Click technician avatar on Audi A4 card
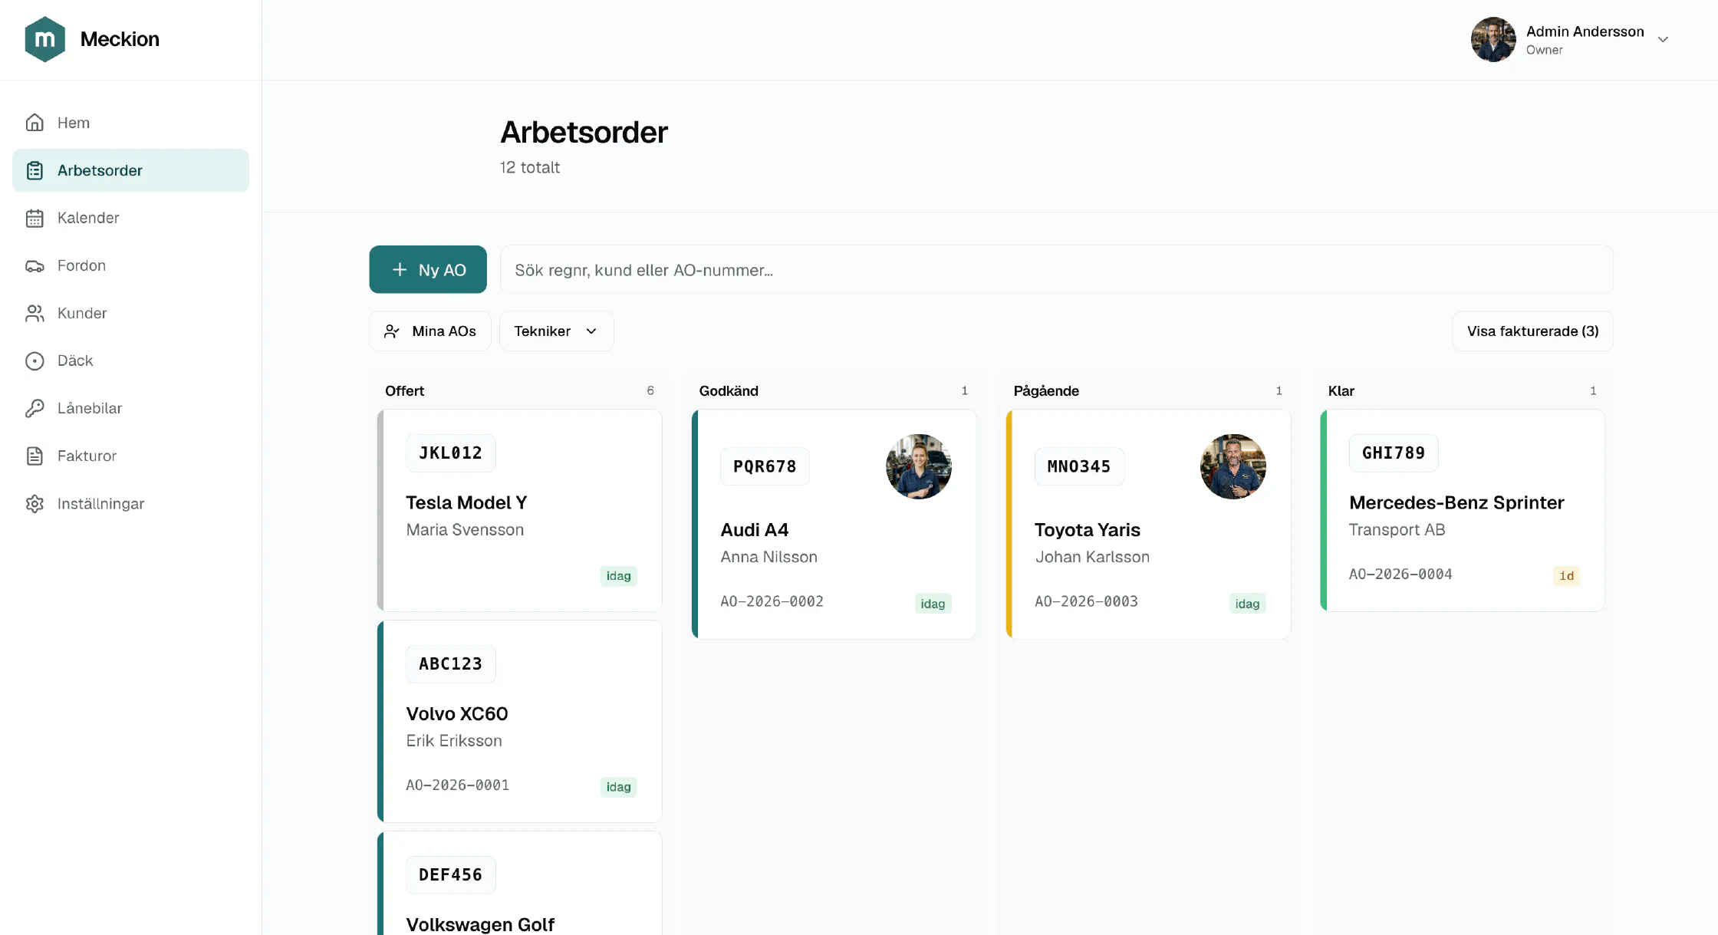1718x935 pixels. (918, 466)
